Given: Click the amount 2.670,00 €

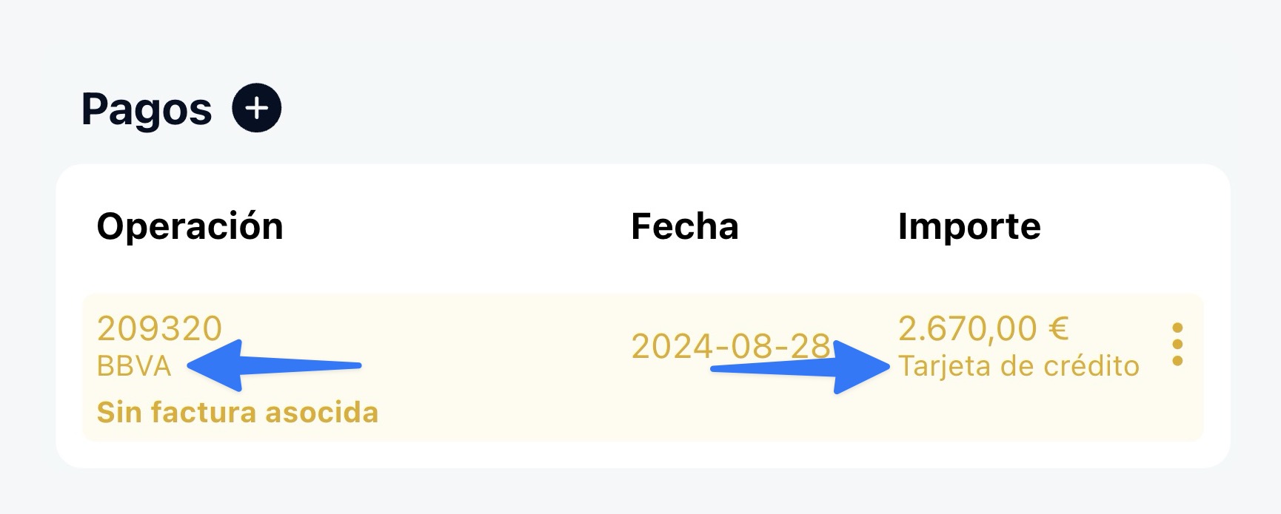Looking at the screenshot, I should (983, 328).
